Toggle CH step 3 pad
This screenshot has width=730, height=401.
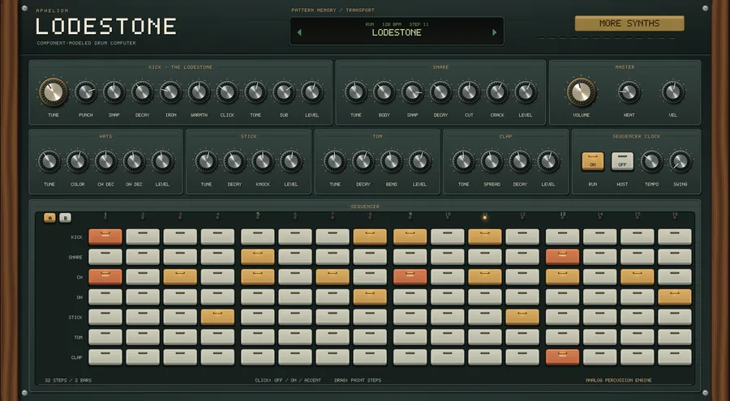(x=180, y=277)
